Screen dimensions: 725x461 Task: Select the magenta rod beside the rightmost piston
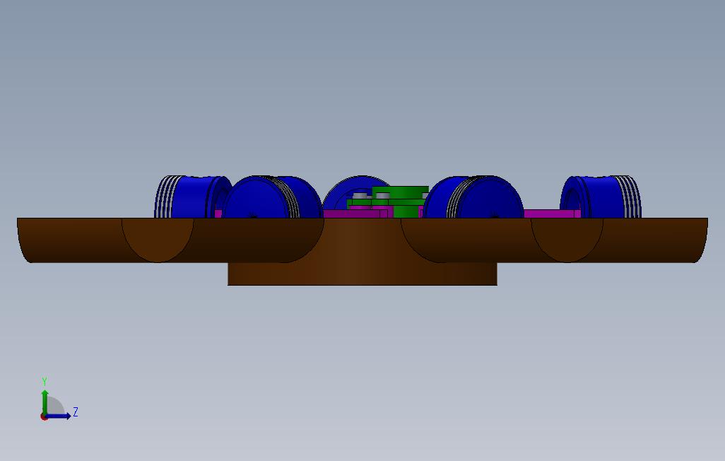click(552, 214)
